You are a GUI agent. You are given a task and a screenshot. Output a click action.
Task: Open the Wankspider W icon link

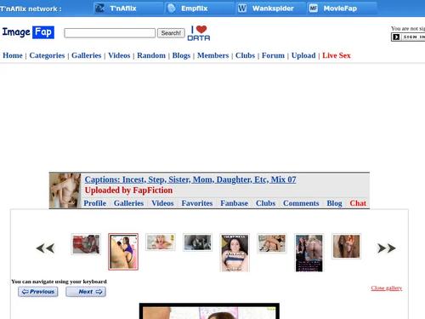(x=242, y=9)
